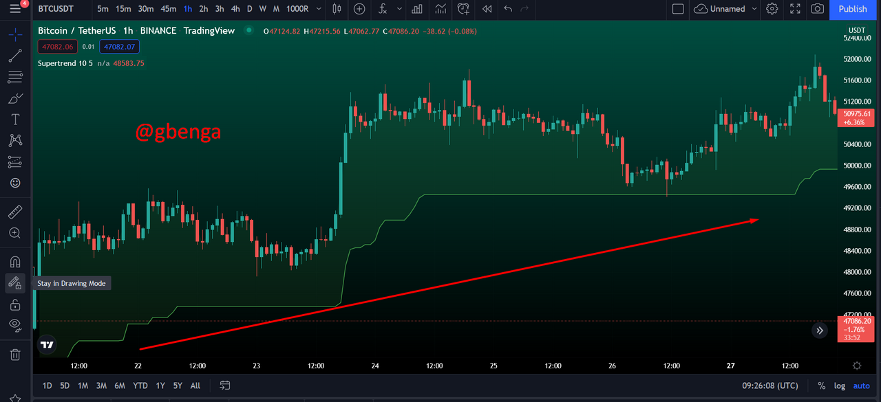The image size is (881, 402).
Task: Select the YTD date range
Action: [140, 386]
